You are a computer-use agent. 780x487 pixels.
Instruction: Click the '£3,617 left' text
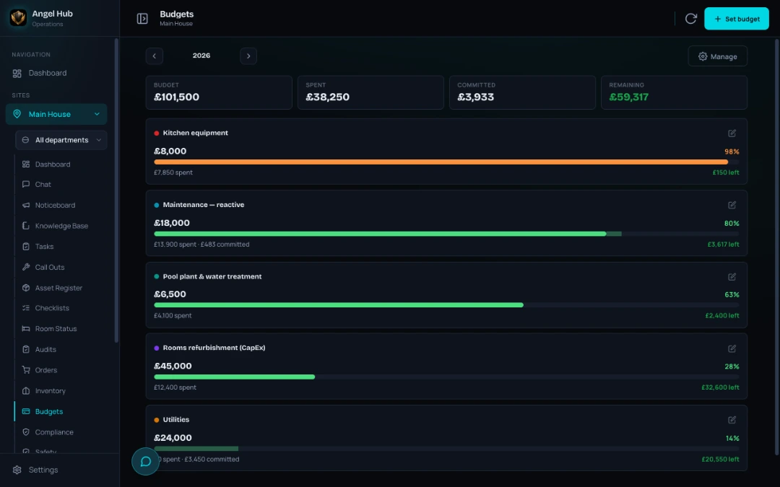[x=723, y=245]
